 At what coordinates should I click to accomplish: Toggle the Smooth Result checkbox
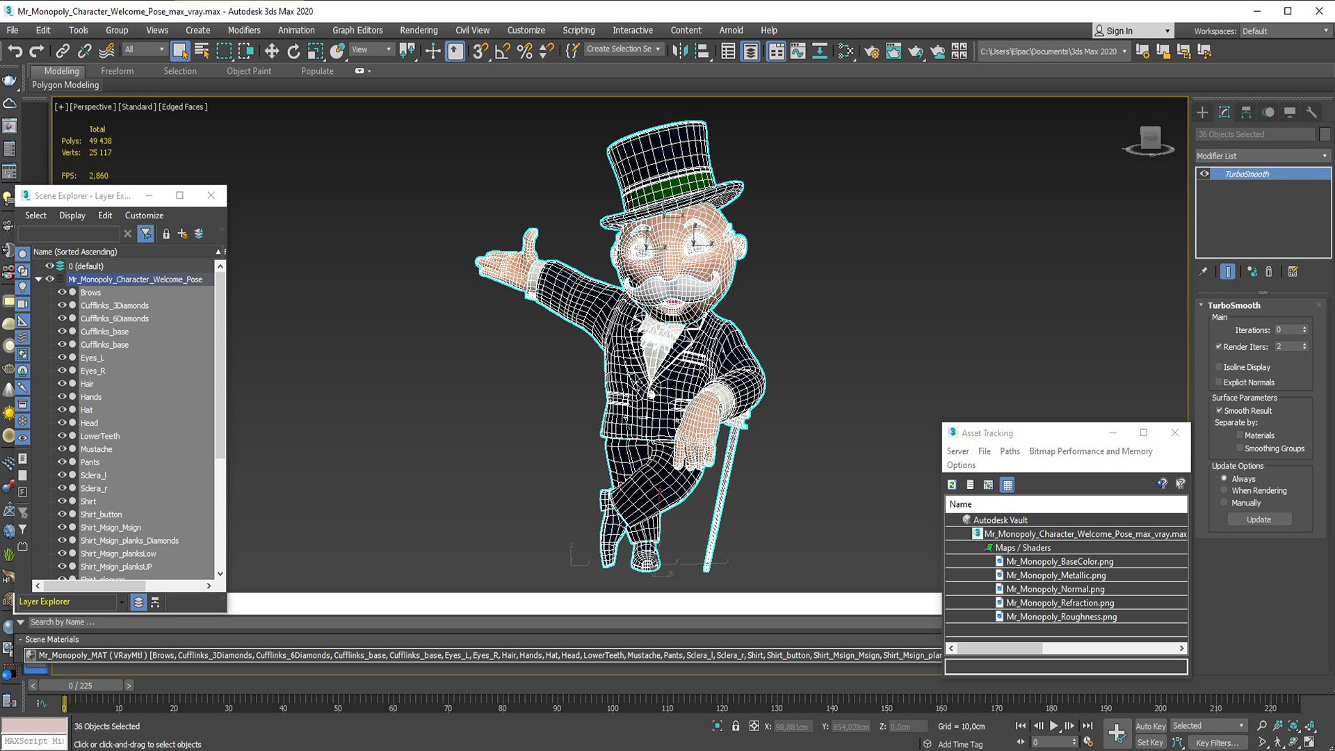1219,410
